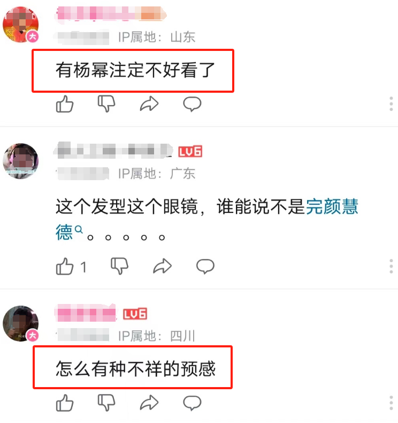Open more options for the Guangdong comment
The width and height of the screenshot is (398, 423).
[391, 266]
